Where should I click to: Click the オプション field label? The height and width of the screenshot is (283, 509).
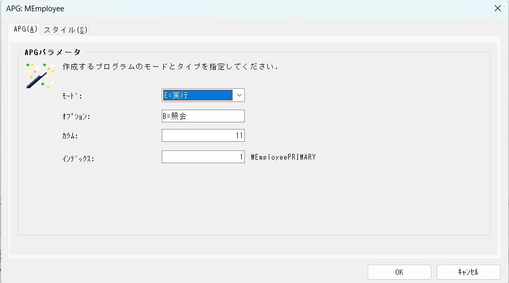click(x=76, y=117)
